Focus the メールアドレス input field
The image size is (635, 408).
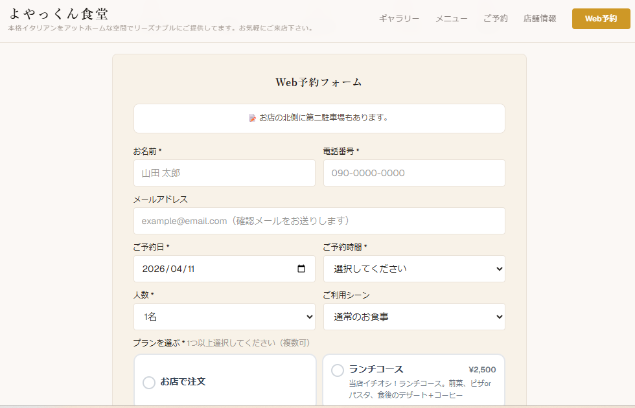click(x=319, y=221)
